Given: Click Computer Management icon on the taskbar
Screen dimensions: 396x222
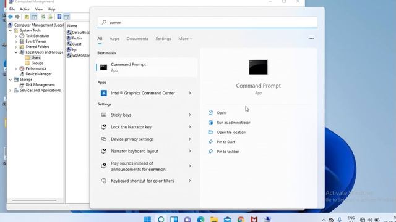Looking at the screenshot, I should point(267,220).
